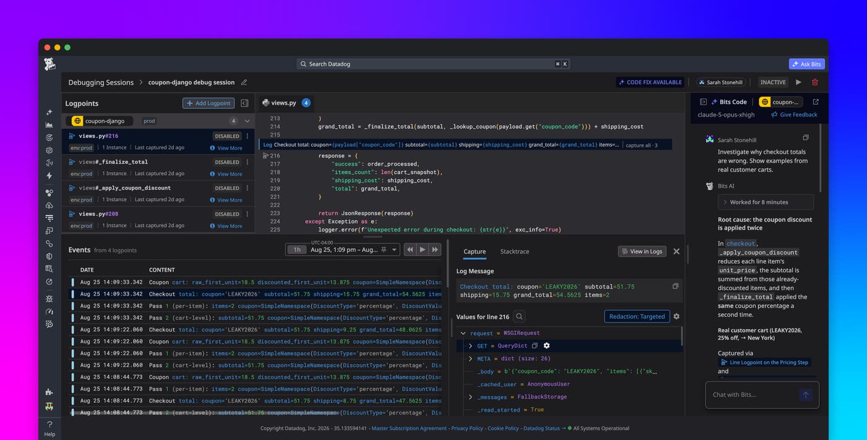The width and height of the screenshot is (867, 440).
Task: Open the time range dropdown arrow
Action: pyautogui.click(x=394, y=249)
